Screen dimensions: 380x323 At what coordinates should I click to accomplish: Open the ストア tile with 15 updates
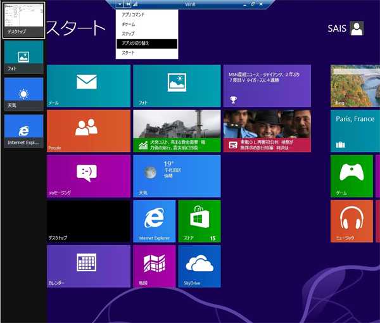(x=199, y=221)
